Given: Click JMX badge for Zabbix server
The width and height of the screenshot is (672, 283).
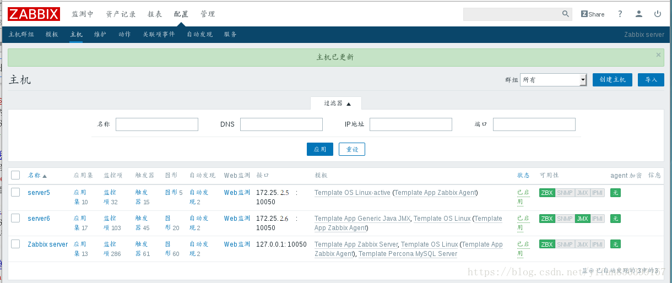Looking at the screenshot, I should [x=582, y=244].
